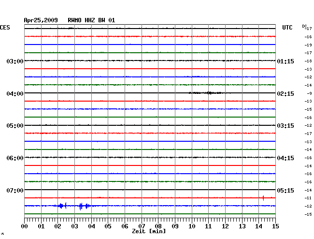Click the DC offset value -9
Screen dimensions: 314x239
coord(310,93)
